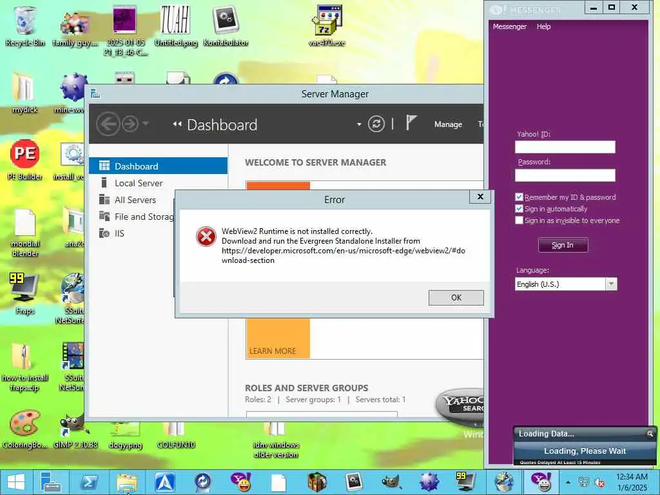
Task: Select the family_guy desktop icon
Action: [75, 28]
